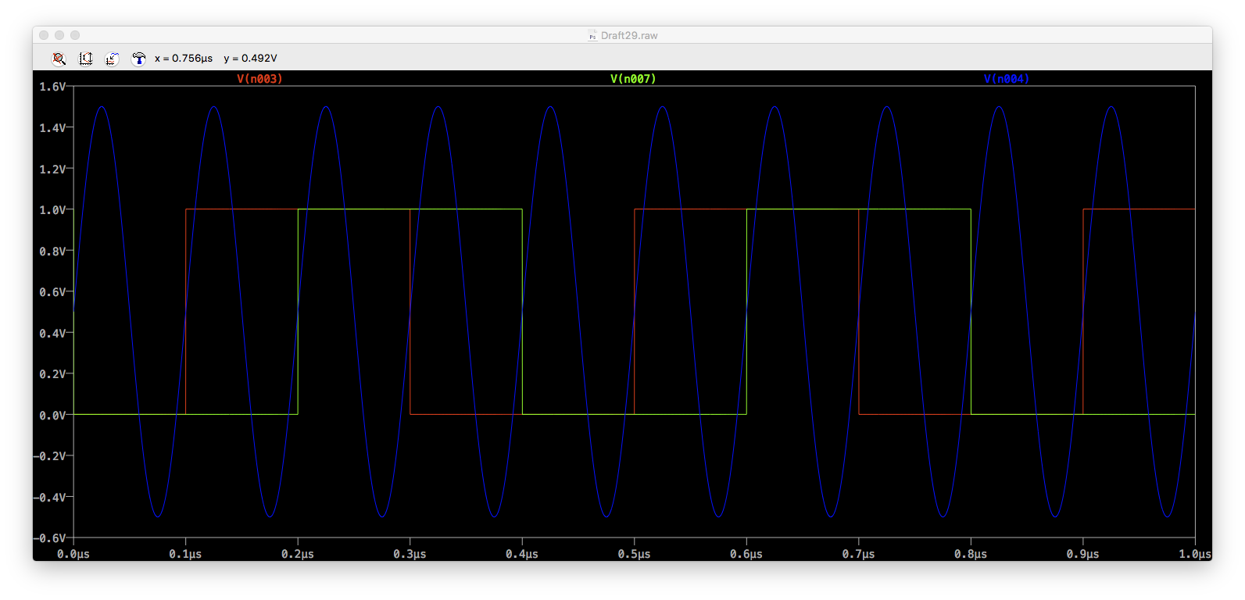Click the Draft29.raw window title text
Viewport: 1245px width, 600px height.
pos(629,36)
